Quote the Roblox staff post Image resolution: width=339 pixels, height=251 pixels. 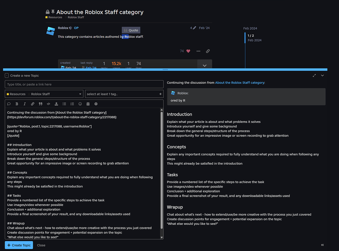(131, 30)
